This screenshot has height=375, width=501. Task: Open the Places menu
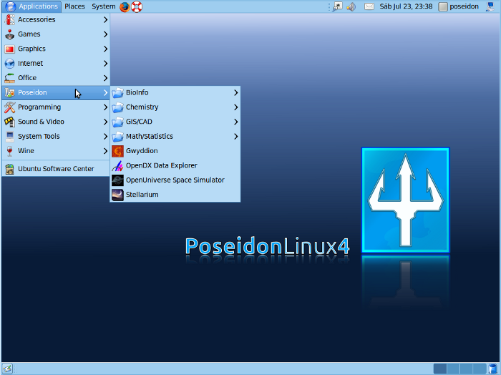coord(74,6)
